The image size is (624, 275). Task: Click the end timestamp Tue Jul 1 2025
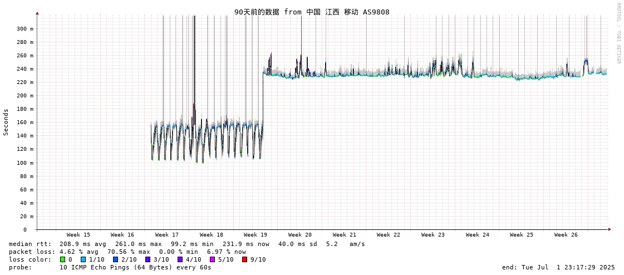point(558,267)
